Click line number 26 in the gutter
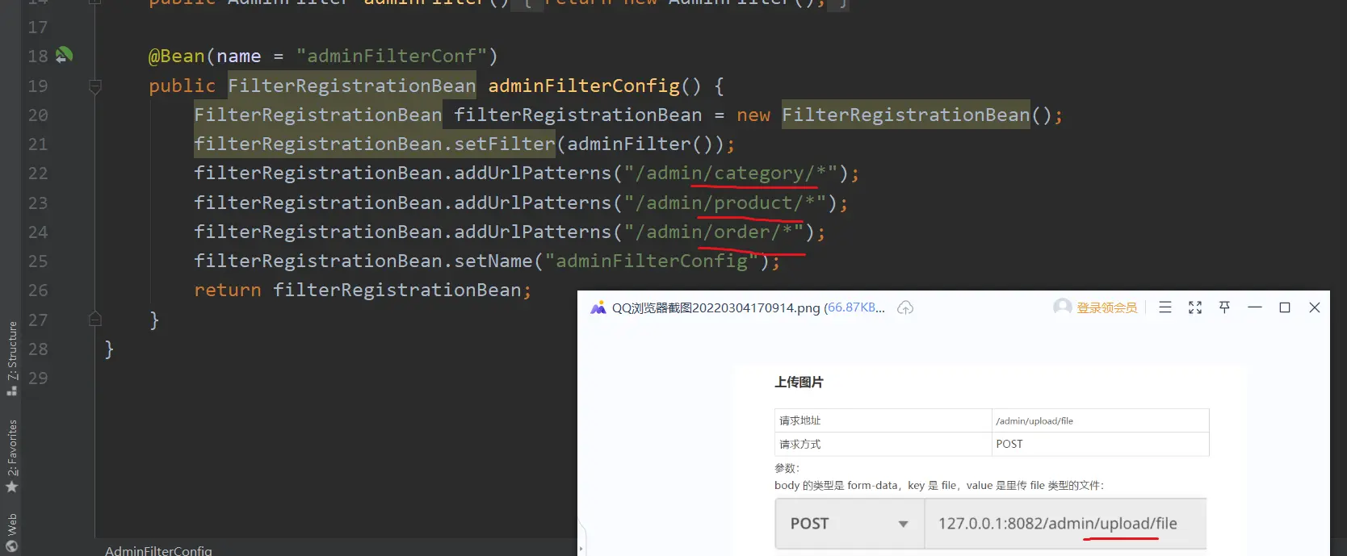The image size is (1347, 556). pyautogui.click(x=38, y=290)
